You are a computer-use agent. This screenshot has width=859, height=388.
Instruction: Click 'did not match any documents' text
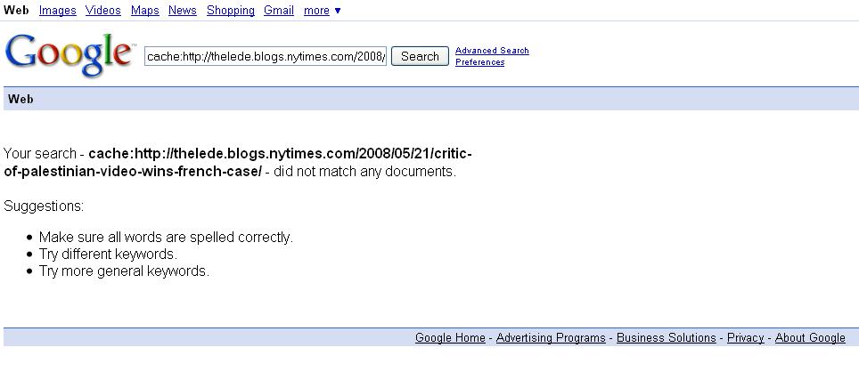(x=364, y=171)
